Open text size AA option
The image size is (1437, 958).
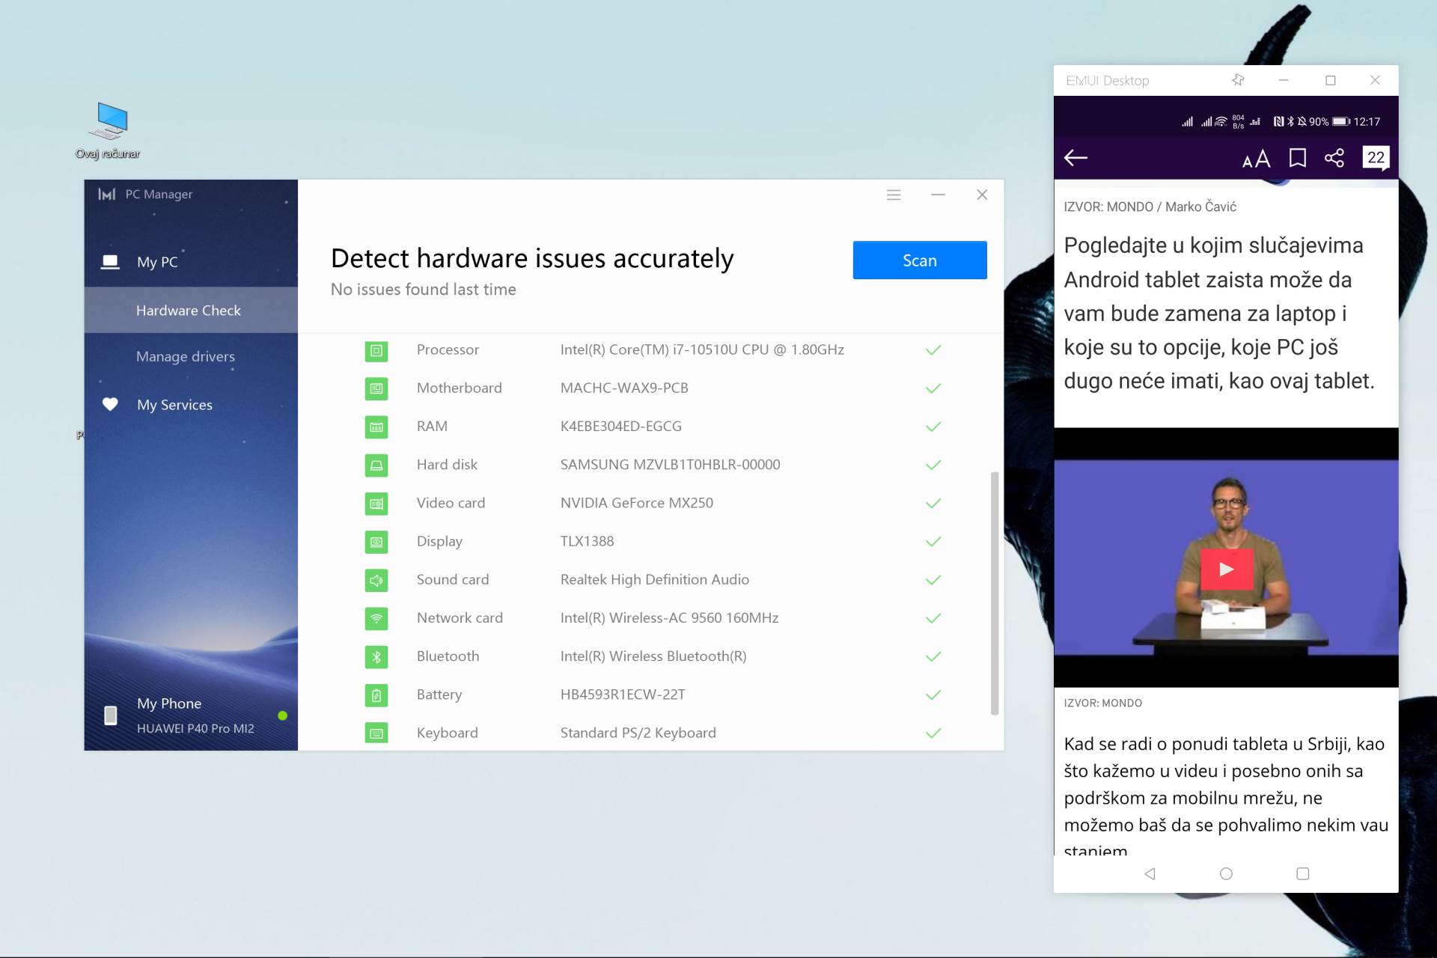coord(1256,159)
